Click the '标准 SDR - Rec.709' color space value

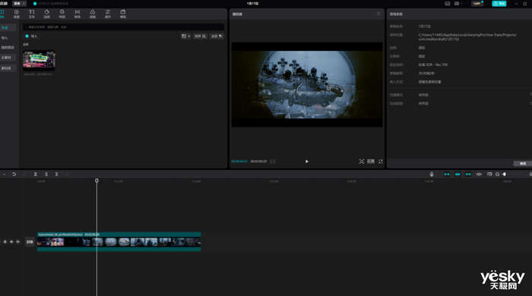pyautogui.click(x=433, y=65)
